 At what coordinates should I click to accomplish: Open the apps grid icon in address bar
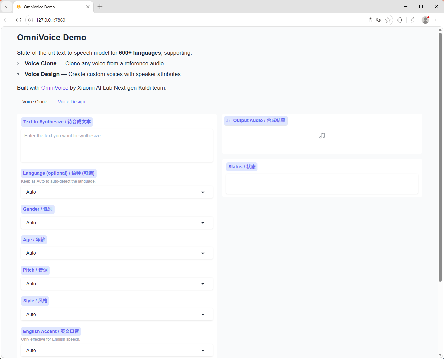coord(369,20)
